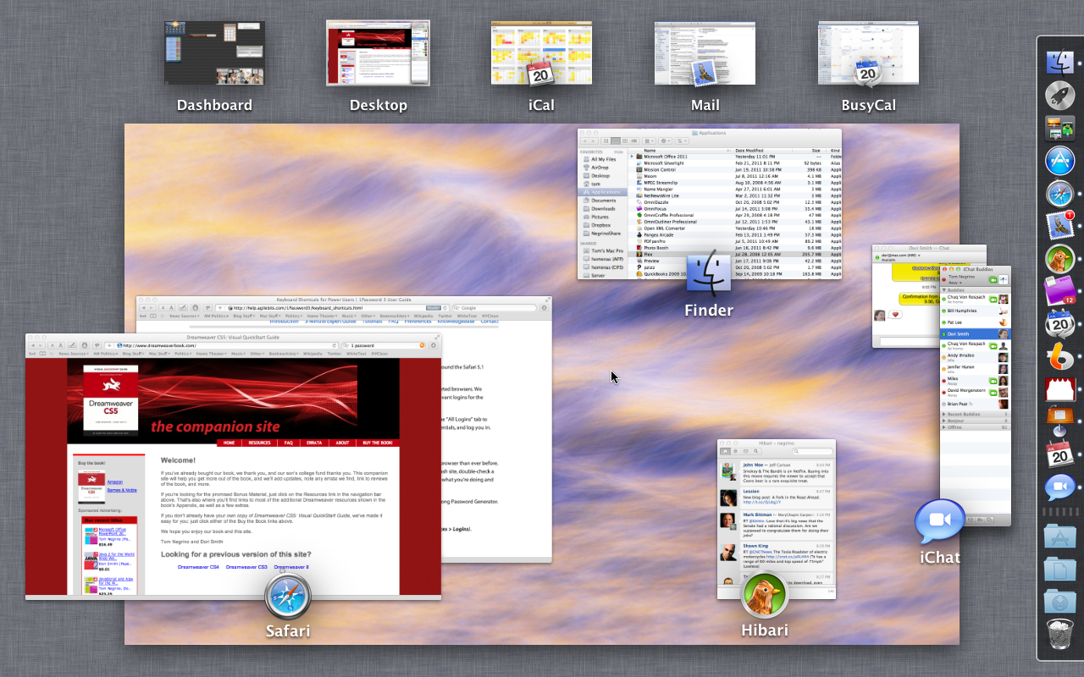
Task: Start video chat with Miles
Action: click(x=993, y=381)
